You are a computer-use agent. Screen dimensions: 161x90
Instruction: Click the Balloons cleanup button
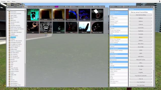pyautogui.click(x=141, y=18)
